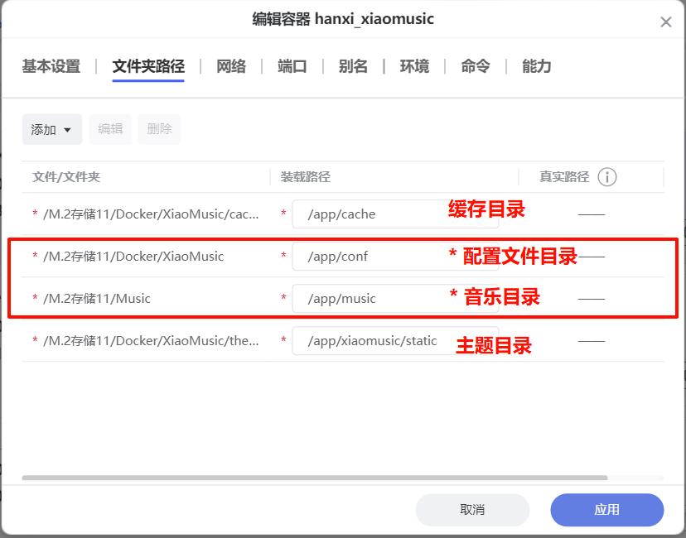Image resolution: width=686 pixels, height=538 pixels.
Task: Open the 添加 dropdown button
Action: pos(51,129)
